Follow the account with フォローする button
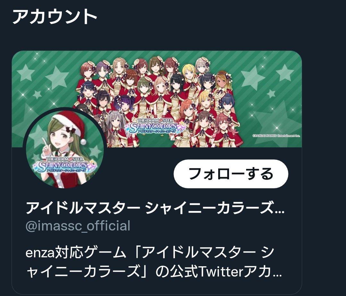The width and height of the screenshot is (346, 296). point(231,174)
